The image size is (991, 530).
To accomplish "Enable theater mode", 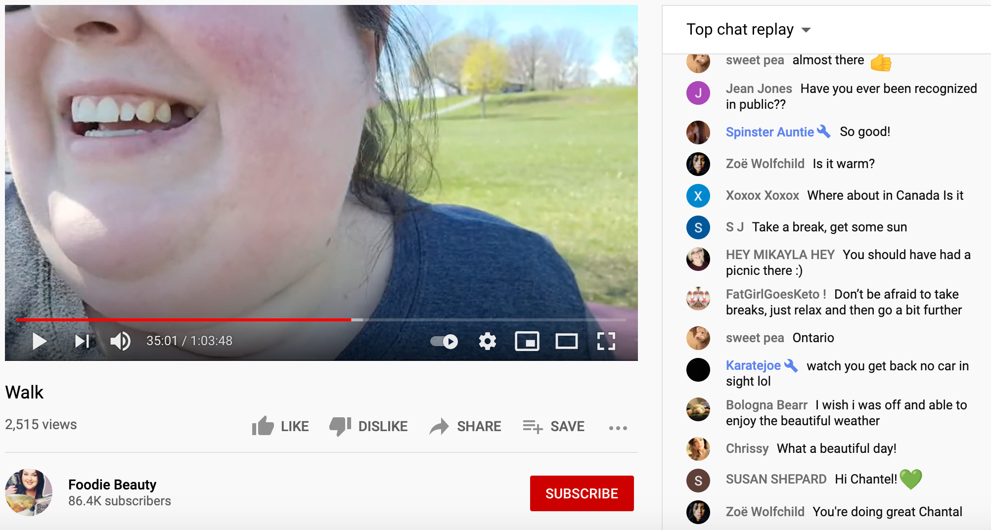I will (567, 341).
